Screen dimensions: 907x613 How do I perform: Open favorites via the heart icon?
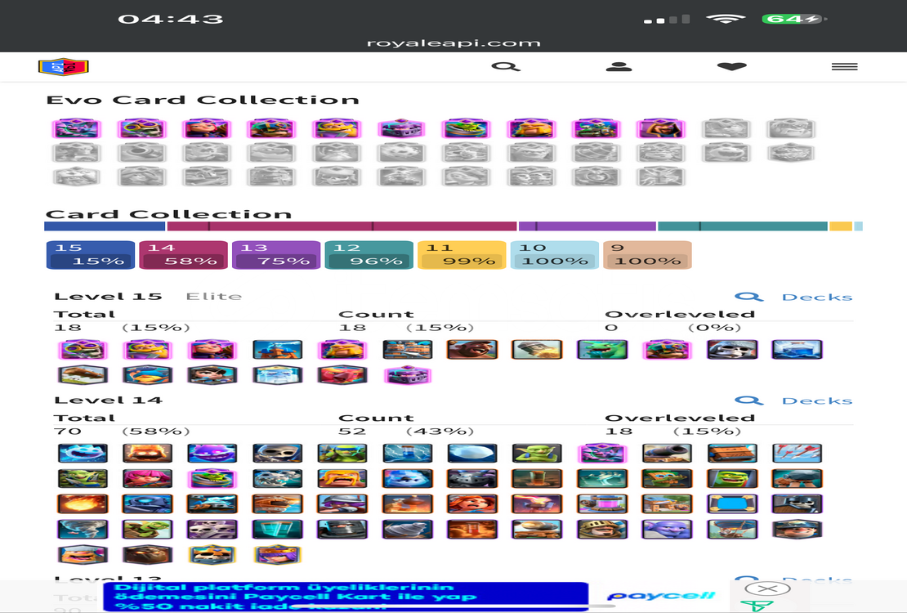pos(732,66)
